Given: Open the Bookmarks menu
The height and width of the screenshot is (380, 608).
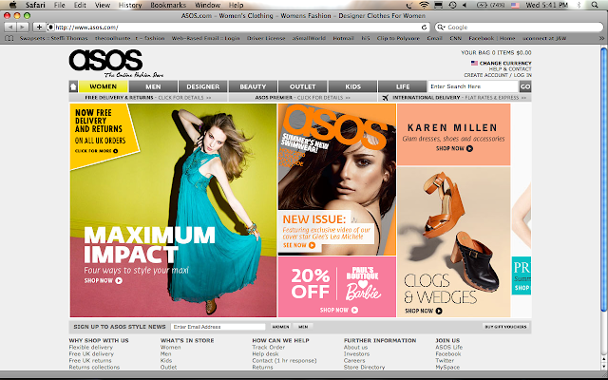Looking at the screenshot, I should pyautogui.click(x=168, y=5).
